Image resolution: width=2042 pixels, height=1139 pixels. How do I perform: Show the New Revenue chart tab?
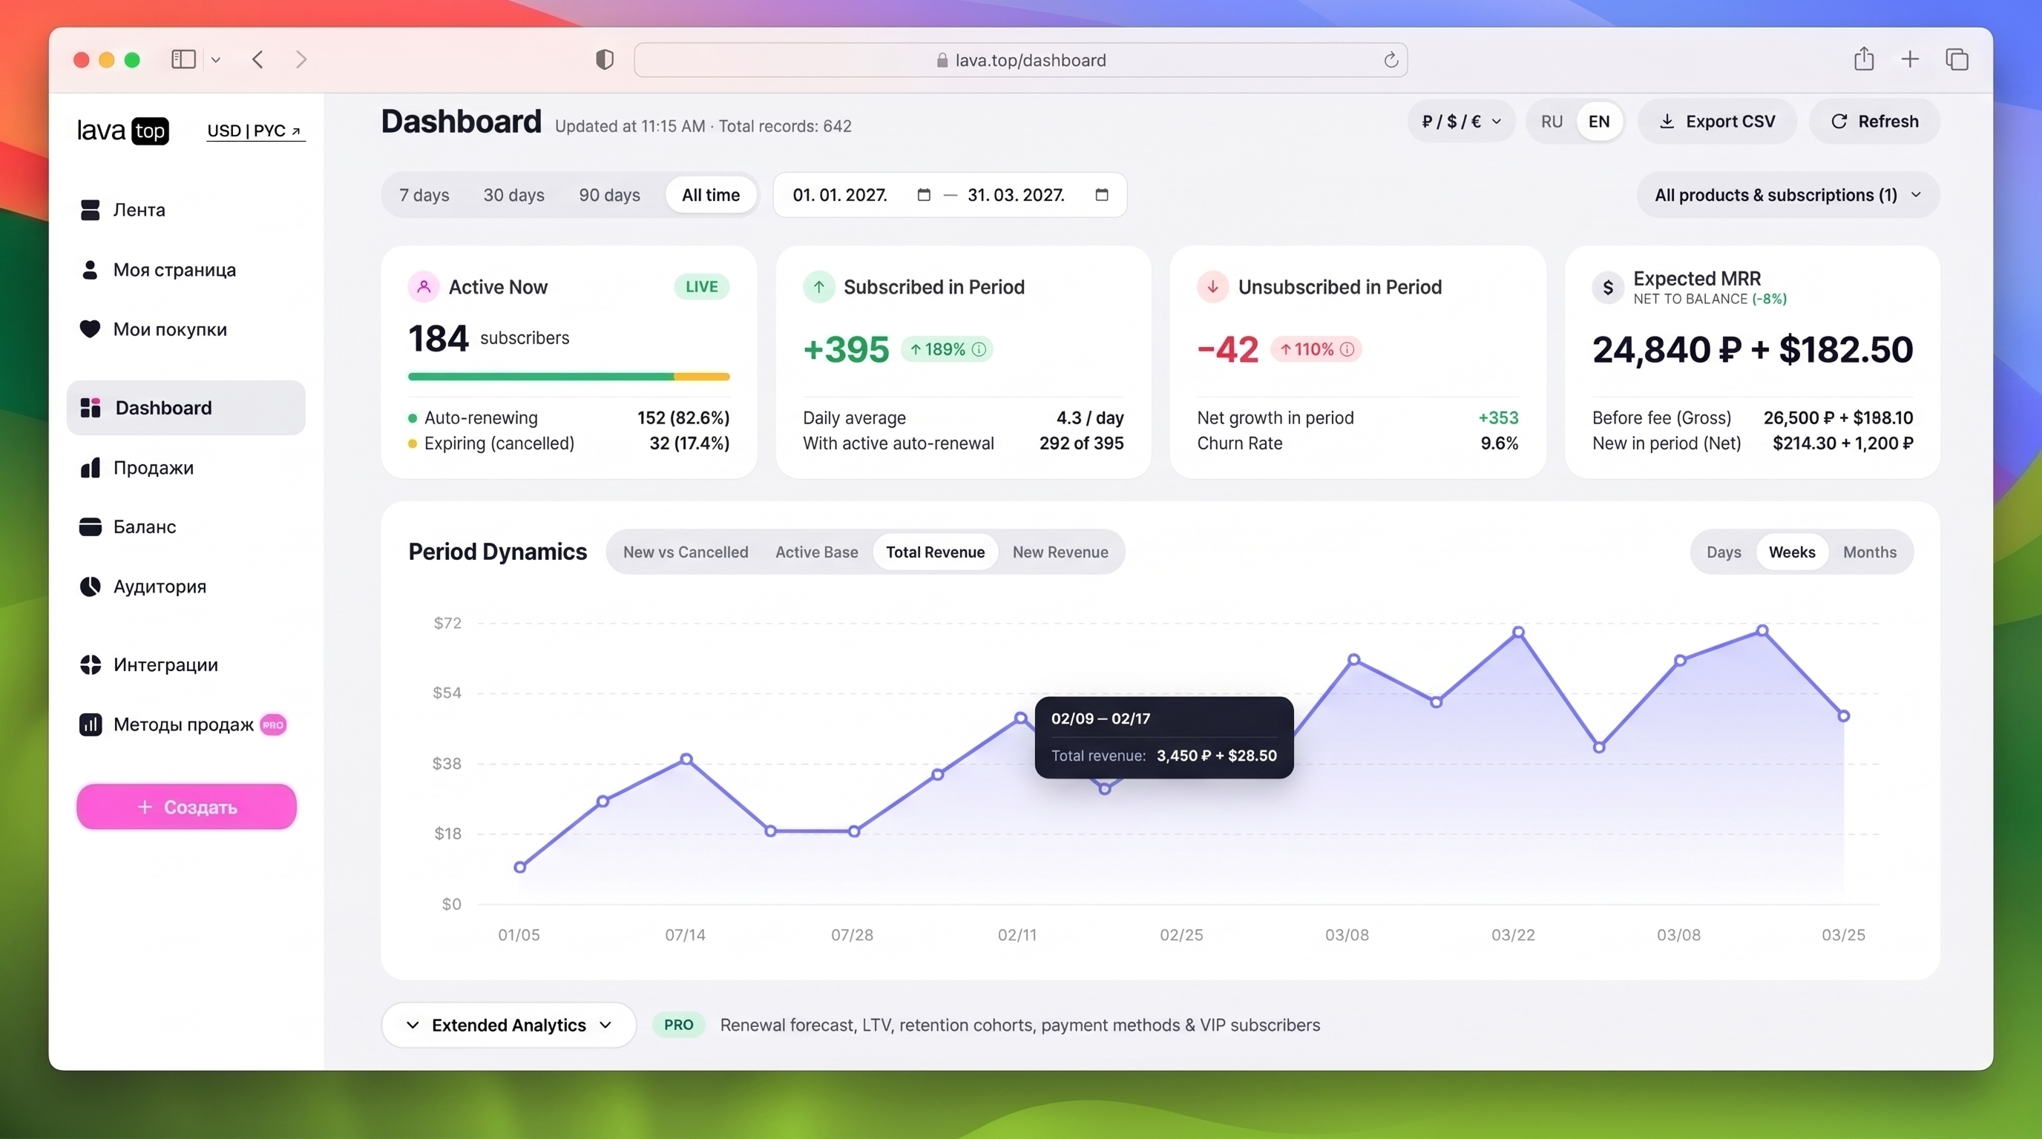[1060, 552]
